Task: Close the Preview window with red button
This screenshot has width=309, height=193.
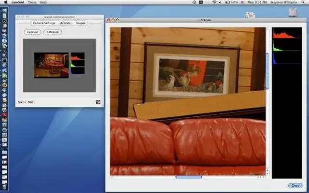Action: [108, 20]
